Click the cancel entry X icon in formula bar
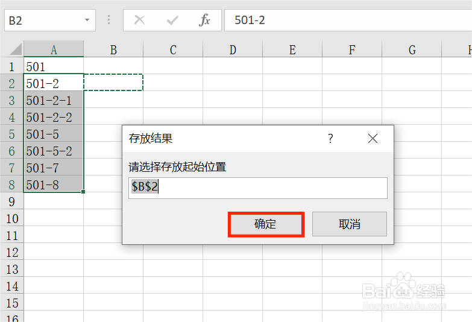This screenshot has height=322, width=472. [139, 20]
